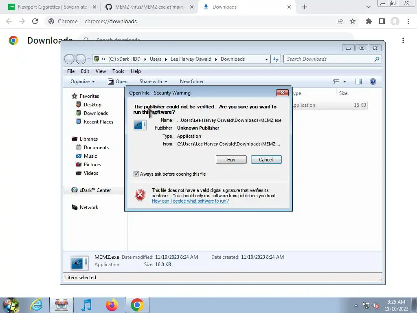Viewport: 417px width, 313px height.
Task: Toggle the preview pane icon
Action: [358, 82]
